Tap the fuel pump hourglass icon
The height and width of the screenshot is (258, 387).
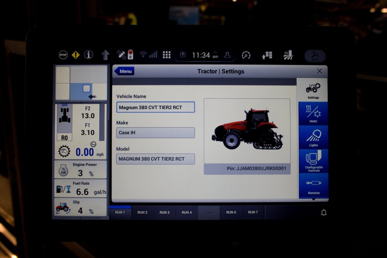pyautogui.click(x=63, y=189)
